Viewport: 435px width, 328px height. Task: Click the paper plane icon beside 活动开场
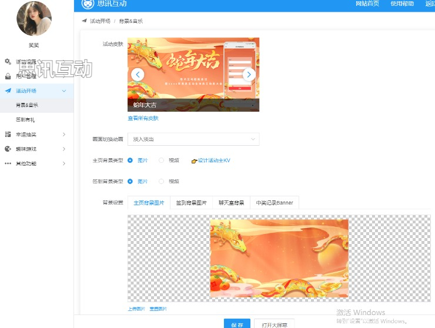coord(8,91)
